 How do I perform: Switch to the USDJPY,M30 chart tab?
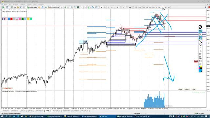click(x=66, y=111)
